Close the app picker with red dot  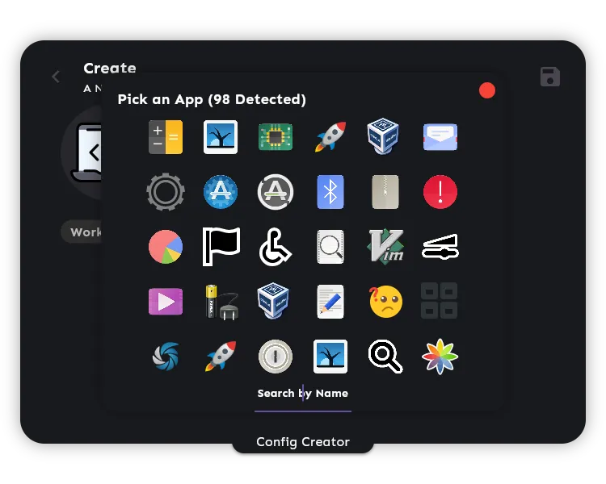pyautogui.click(x=487, y=90)
